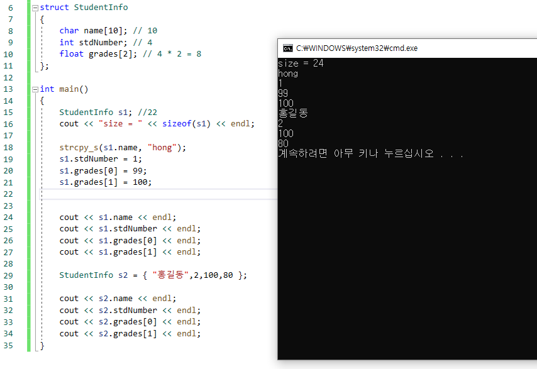The width and height of the screenshot is (537, 369).
Task: Click 'float grades[2];' declaration on line 10
Action: pos(98,54)
